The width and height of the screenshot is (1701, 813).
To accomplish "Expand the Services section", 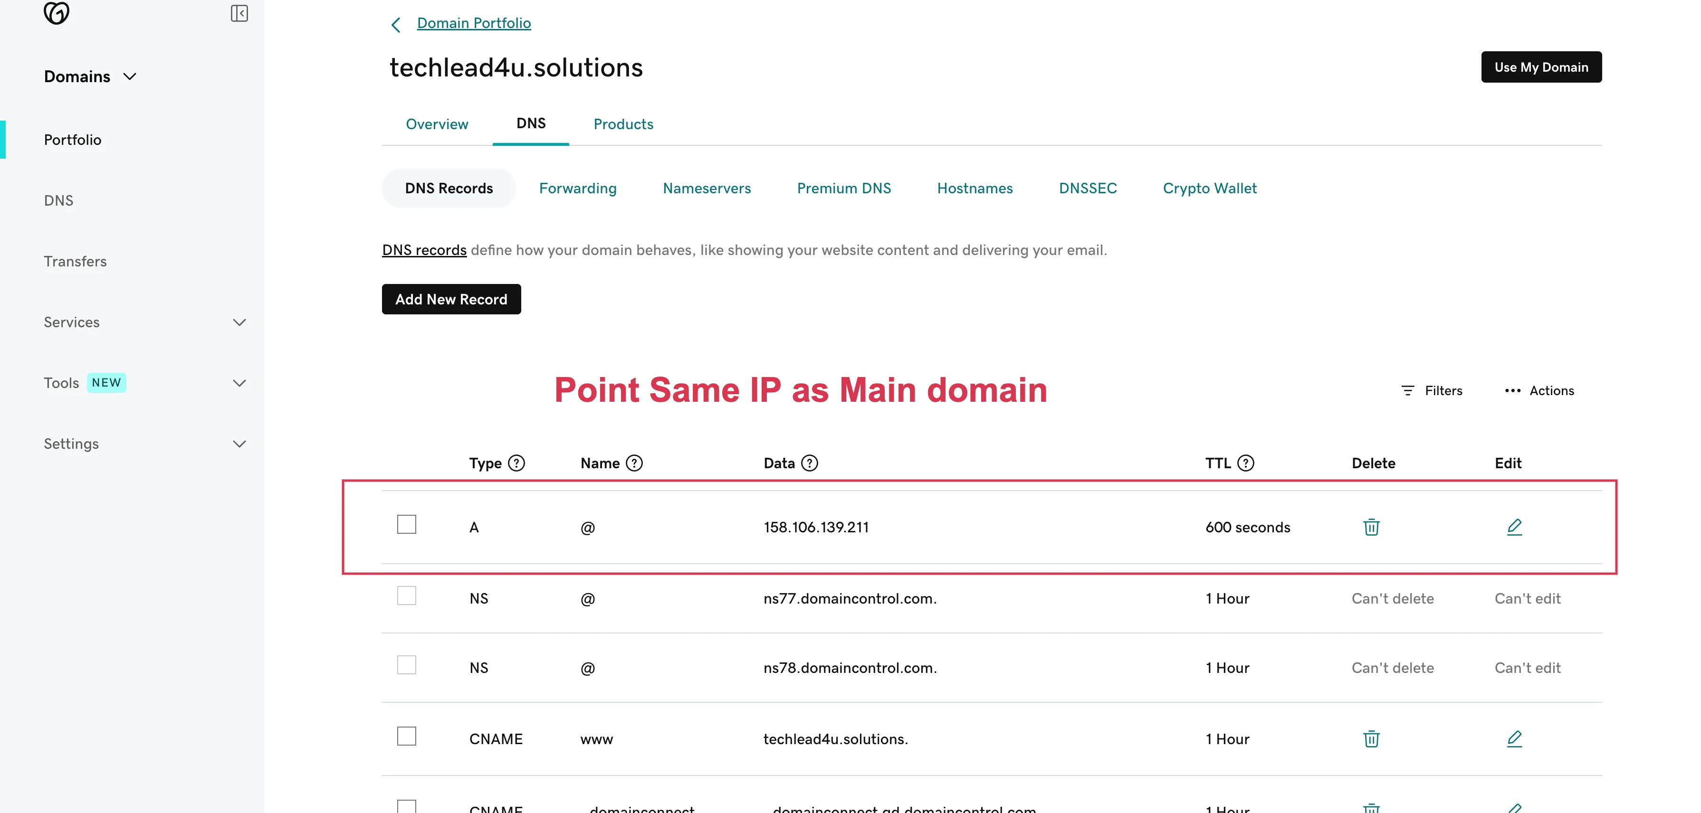I will point(239,322).
